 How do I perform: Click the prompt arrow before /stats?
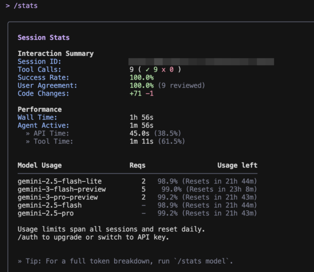pyautogui.click(x=8, y=6)
